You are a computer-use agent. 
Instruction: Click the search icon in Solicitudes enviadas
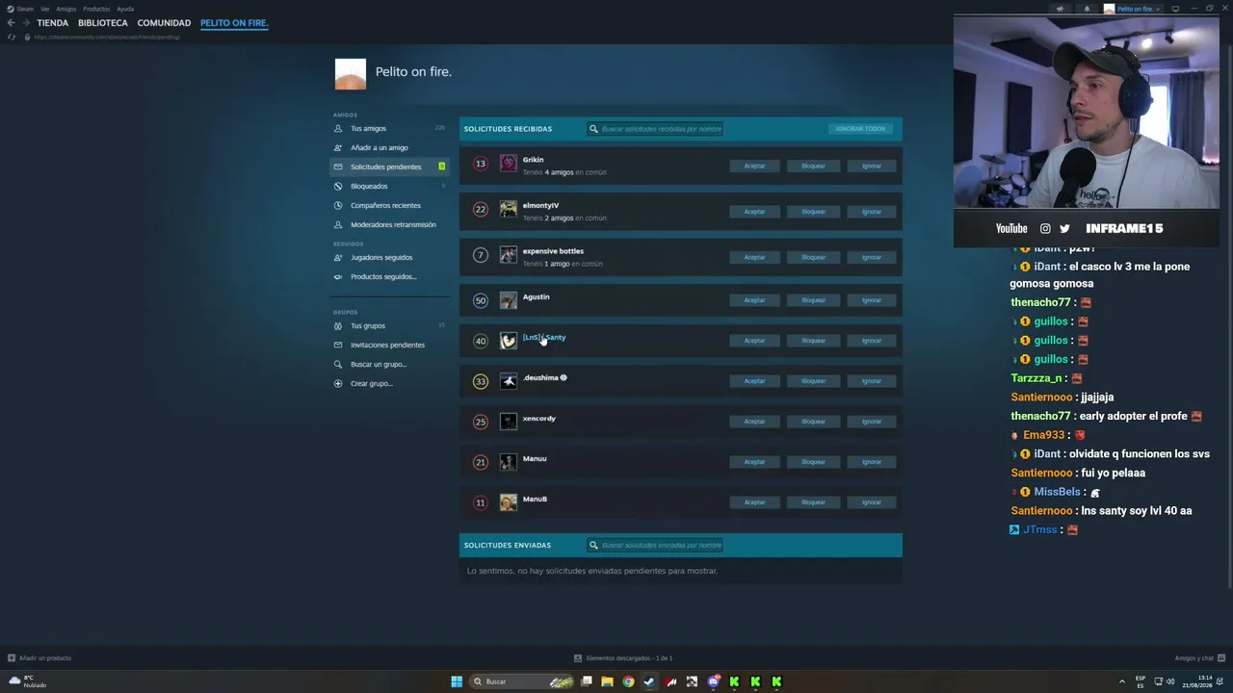(x=594, y=546)
